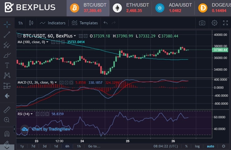
Task: Open bottom-right chart properties gear
Action: [224, 146]
